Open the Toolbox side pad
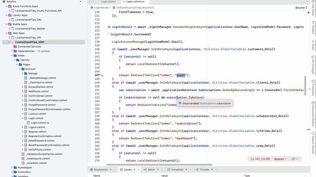The height and width of the screenshot is (177, 316). 313,28
